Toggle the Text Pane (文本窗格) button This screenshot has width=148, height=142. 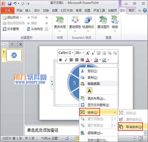11,29
